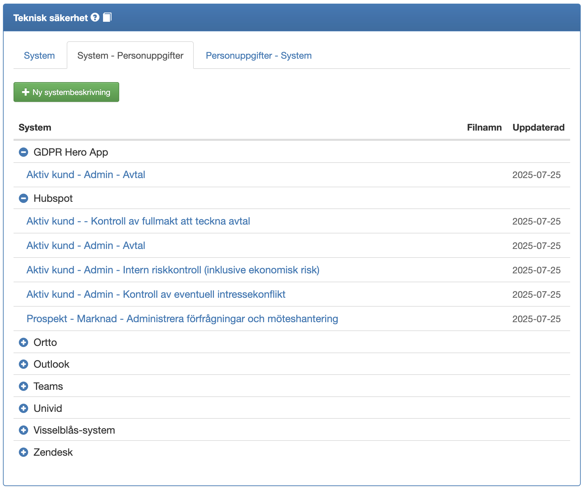Expand the Outlook system row

click(x=23, y=364)
